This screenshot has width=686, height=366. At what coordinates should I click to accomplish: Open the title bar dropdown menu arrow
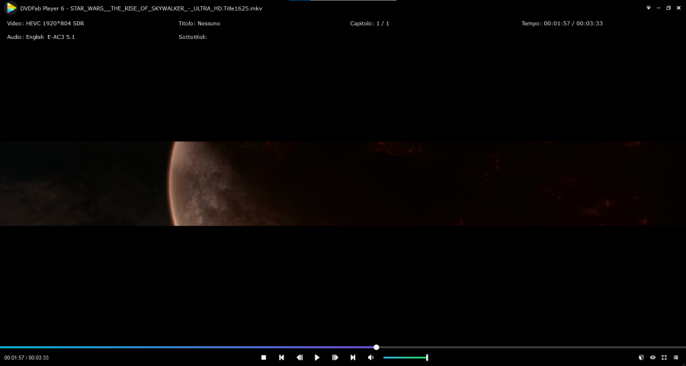[x=649, y=8]
